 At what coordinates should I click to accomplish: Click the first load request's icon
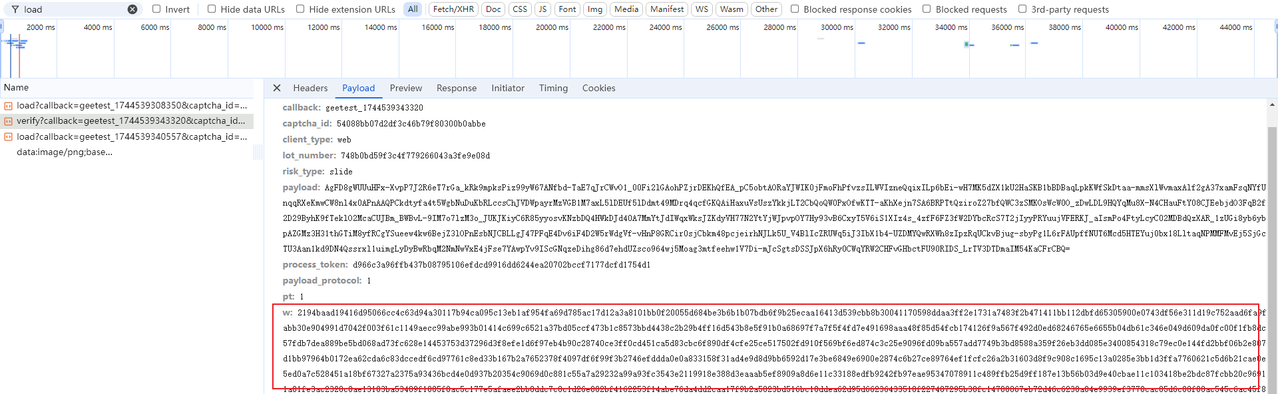point(8,106)
